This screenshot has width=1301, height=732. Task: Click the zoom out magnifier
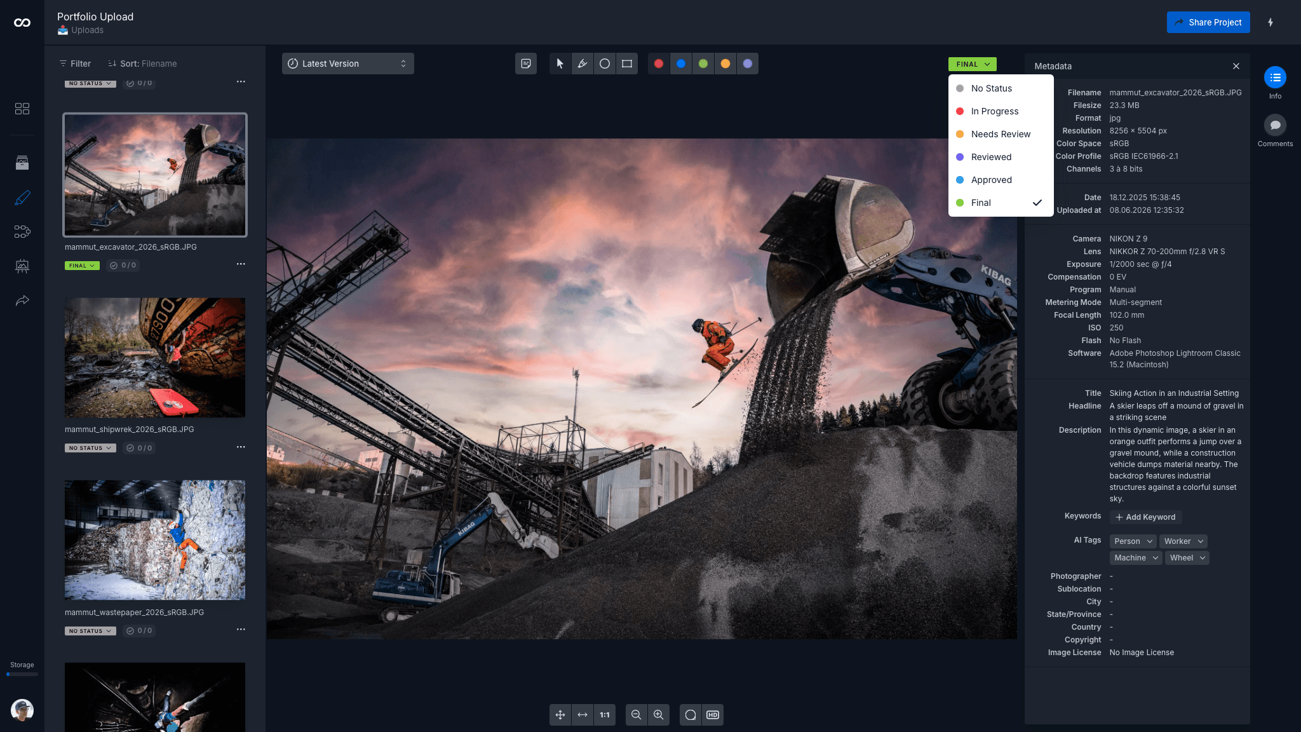tap(636, 715)
